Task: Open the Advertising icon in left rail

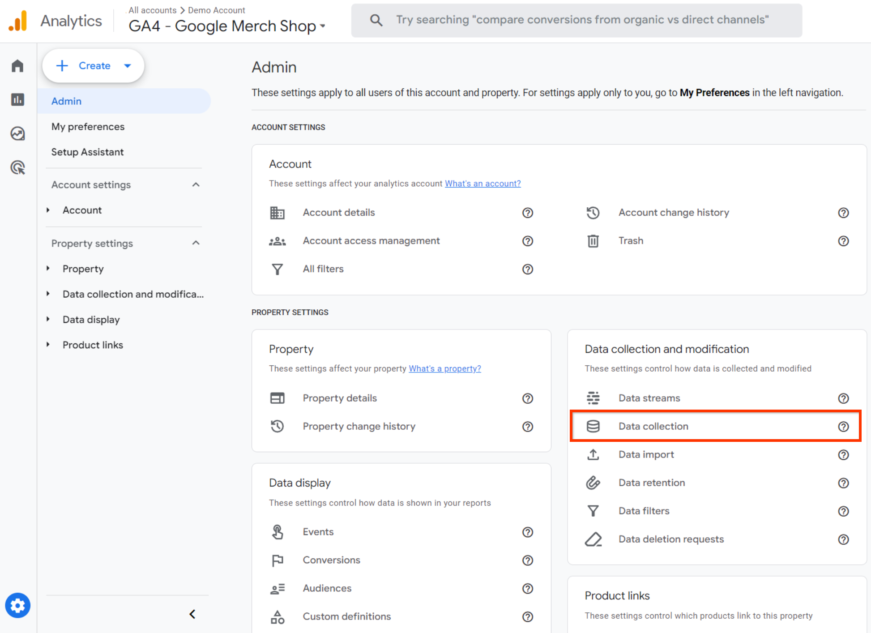Action: point(17,167)
